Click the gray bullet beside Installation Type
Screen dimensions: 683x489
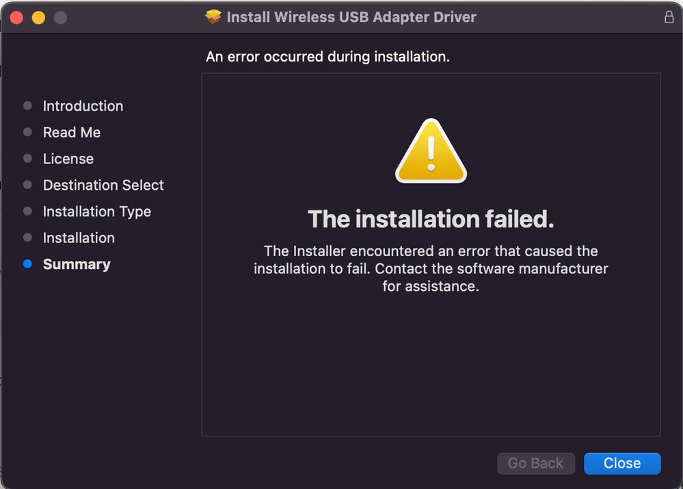[x=27, y=212]
